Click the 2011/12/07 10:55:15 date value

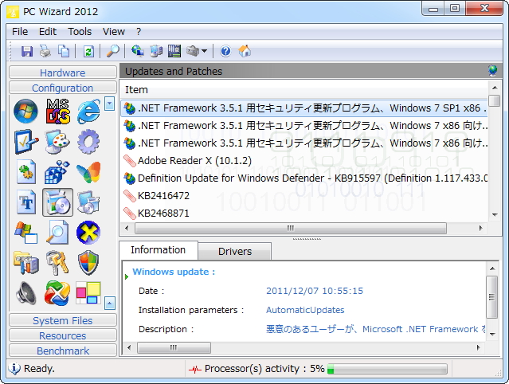tap(315, 291)
